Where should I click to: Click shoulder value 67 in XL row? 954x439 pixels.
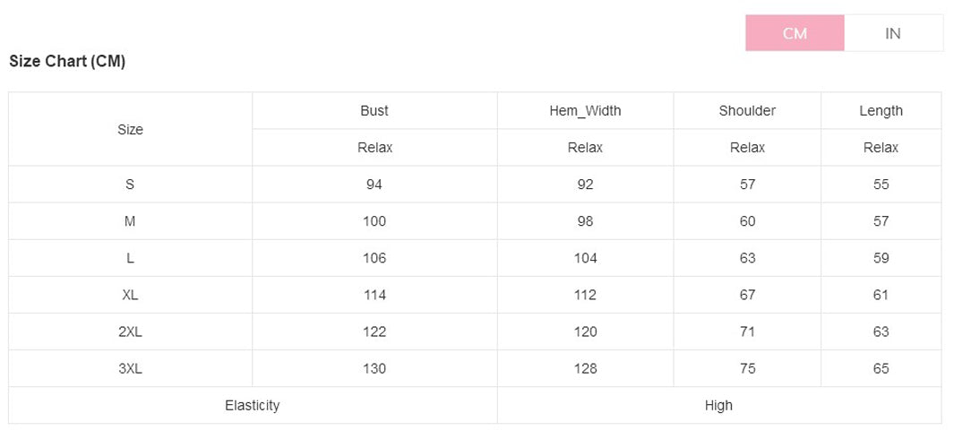pyautogui.click(x=747, y=295)
